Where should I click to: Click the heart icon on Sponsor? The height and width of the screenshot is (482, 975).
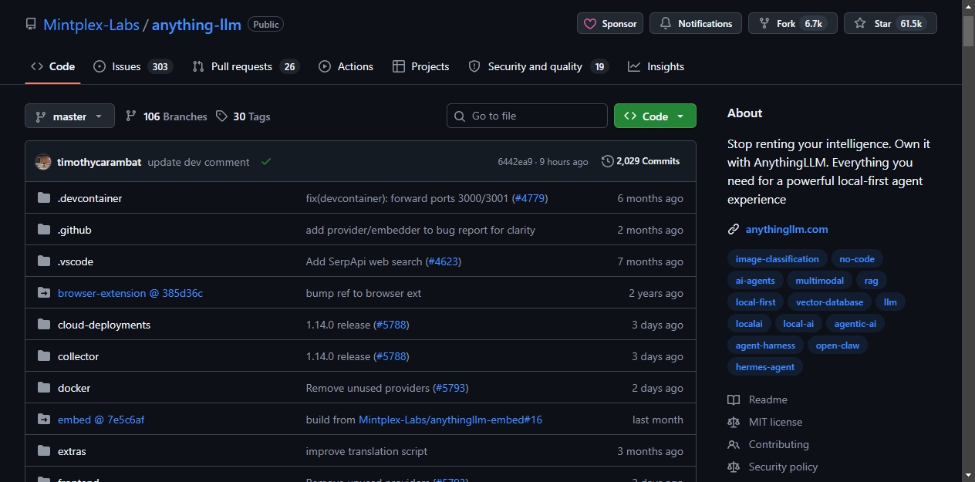(x=590, y=24)
